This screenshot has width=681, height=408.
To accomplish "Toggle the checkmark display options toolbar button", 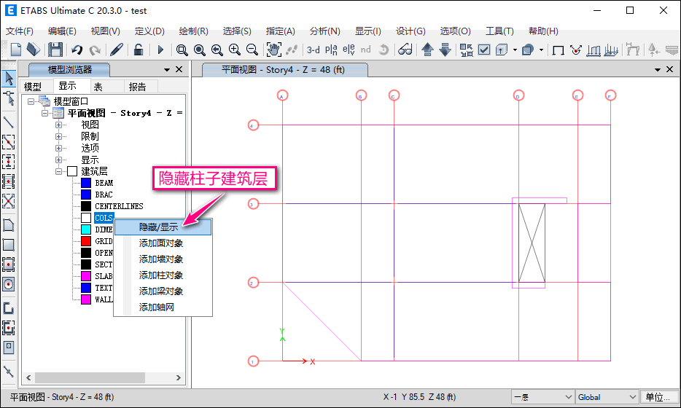I will point(485,50).
